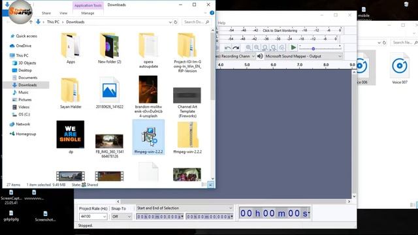Open the Manage ribbon tab
This screenshot has width=418, height=235.
[x=88, y=13]
